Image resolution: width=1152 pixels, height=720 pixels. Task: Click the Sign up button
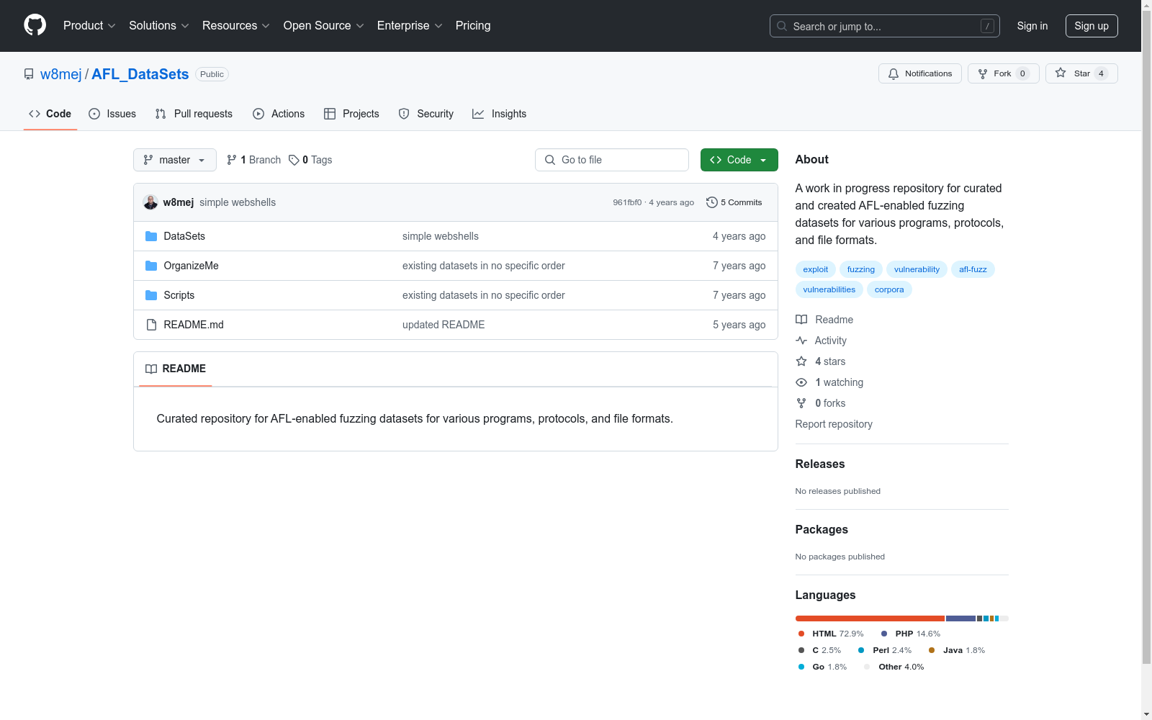tap(1092, 26)
